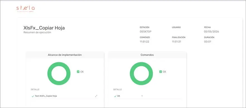Click the OK row label in Comandos detail
This screenshot has width=246, height=108.
pyautogui.click(x=119, y=96)
